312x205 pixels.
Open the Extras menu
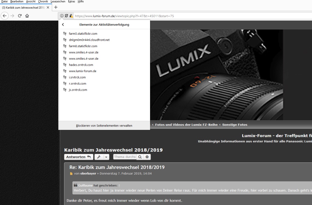click(71, 2)
